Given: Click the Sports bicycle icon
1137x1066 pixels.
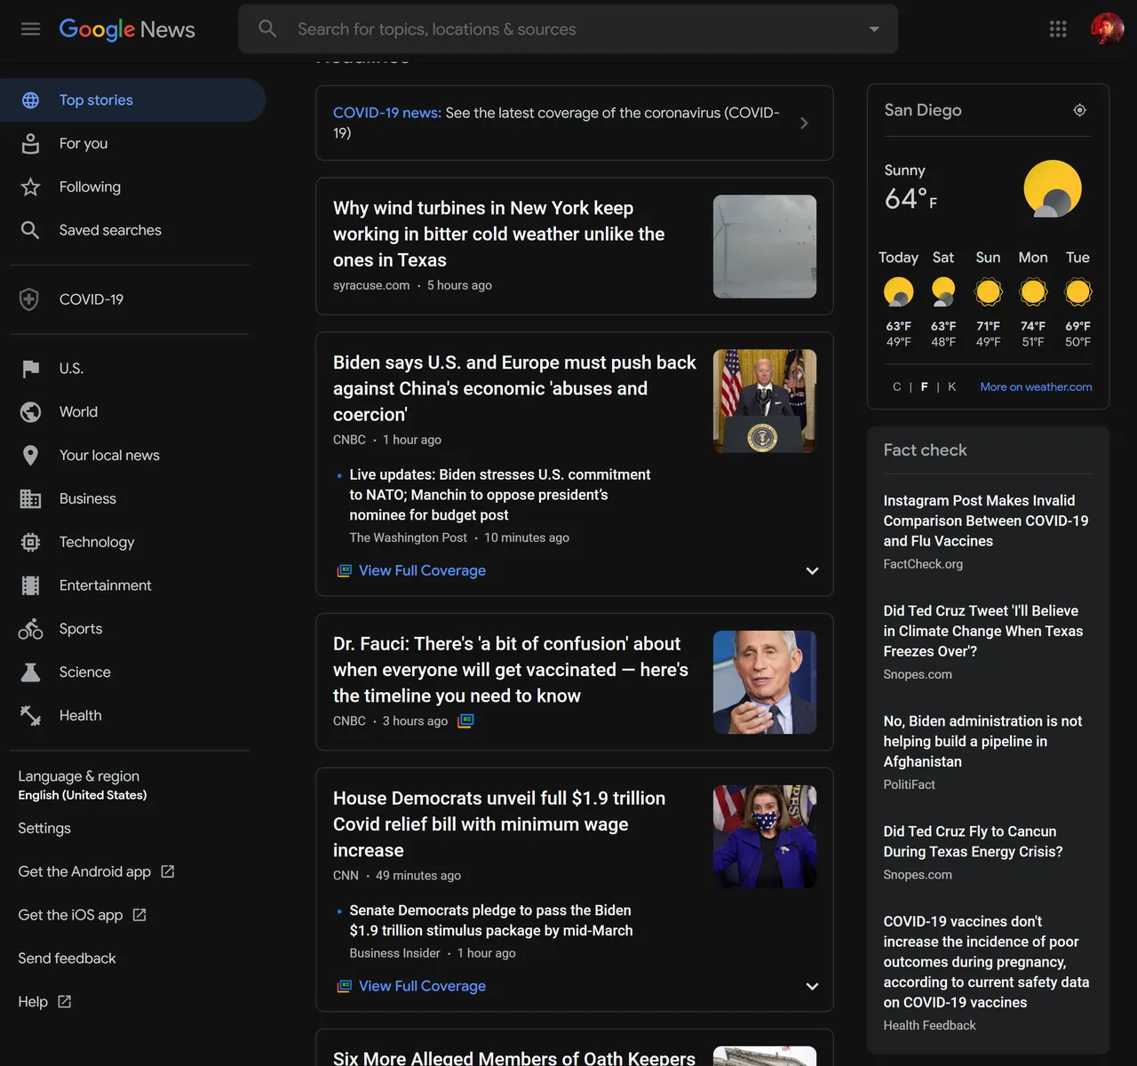Looking at the screenshot, I should (x=30, y=629).
